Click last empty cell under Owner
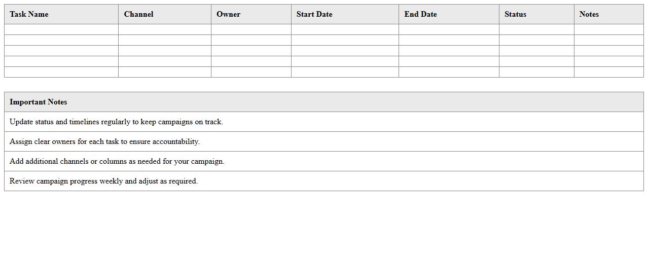The height and width of the screenshot is (254, 648). coord(251,72)
